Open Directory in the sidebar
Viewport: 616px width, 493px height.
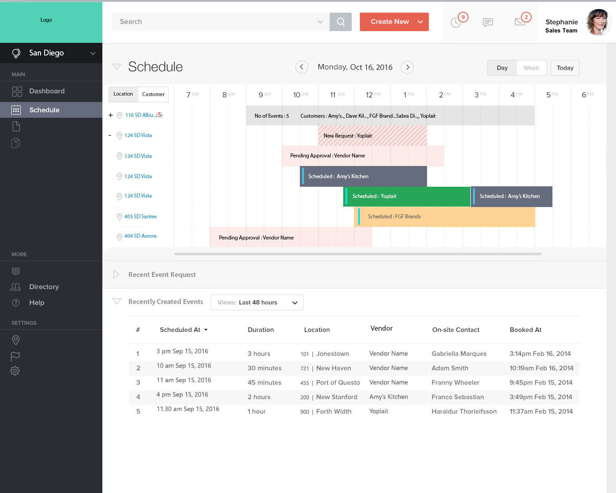[x=44, y=287]
